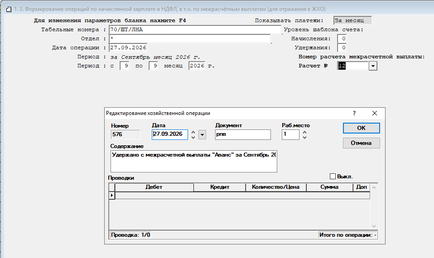Click the document icon in title bar
The width and height of the screenshot is (434, 258).
point(9,10)
